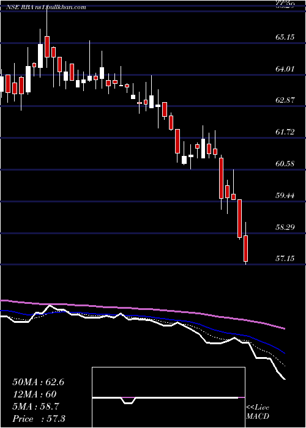Click the <<Live MACD label

coord(258,412)
